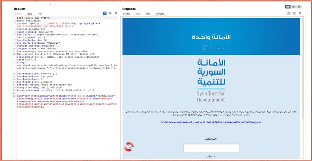Click the blue word-wrap icon in the Request toolbar

105,13
